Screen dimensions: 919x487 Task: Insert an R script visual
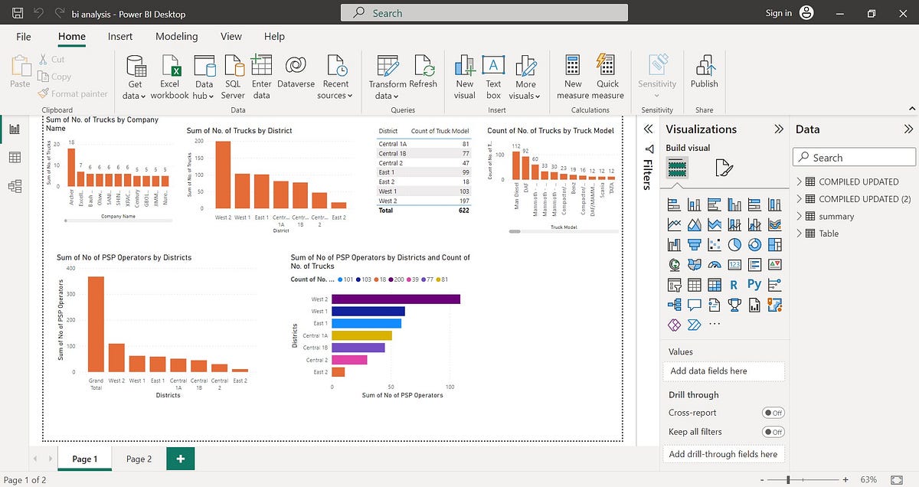coord(733,284)
